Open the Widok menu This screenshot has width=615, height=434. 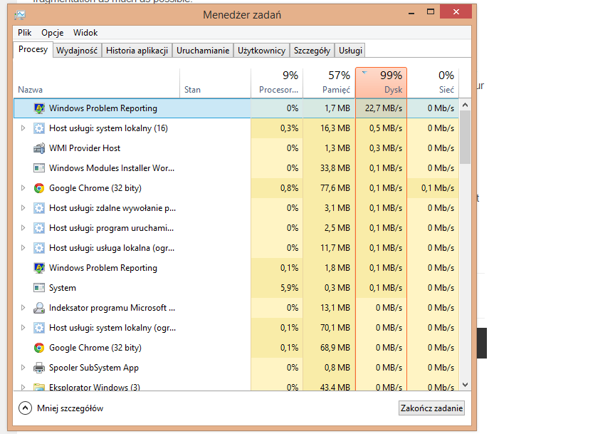[x=85, y=33]
